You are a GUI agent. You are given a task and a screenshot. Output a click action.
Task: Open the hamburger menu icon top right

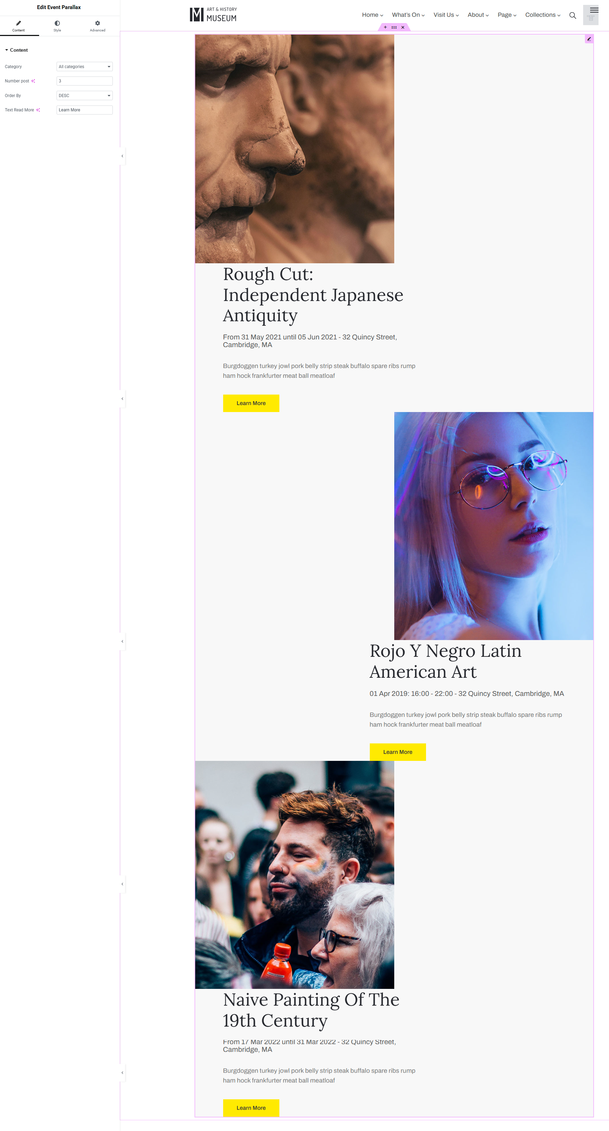click(x=594, y=10)
